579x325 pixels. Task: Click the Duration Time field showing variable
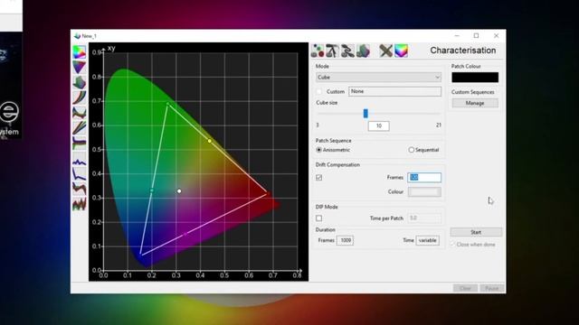pos(428,240)
